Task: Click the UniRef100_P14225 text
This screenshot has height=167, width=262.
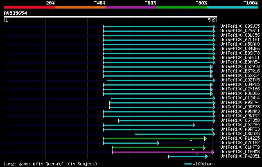Action: [x=240, y=138]
